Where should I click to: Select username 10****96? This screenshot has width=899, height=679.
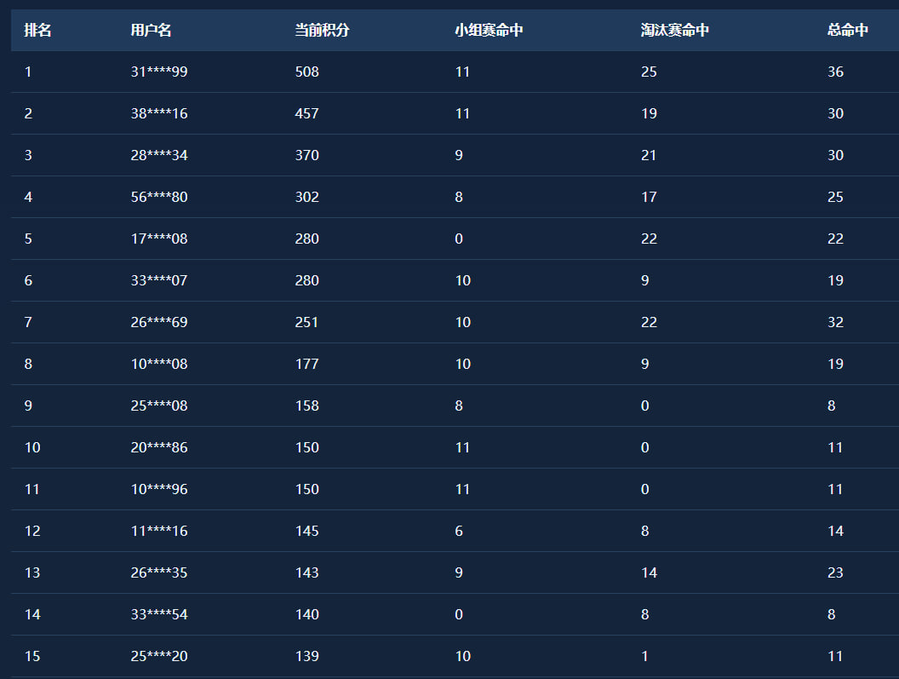coord(159,490)
